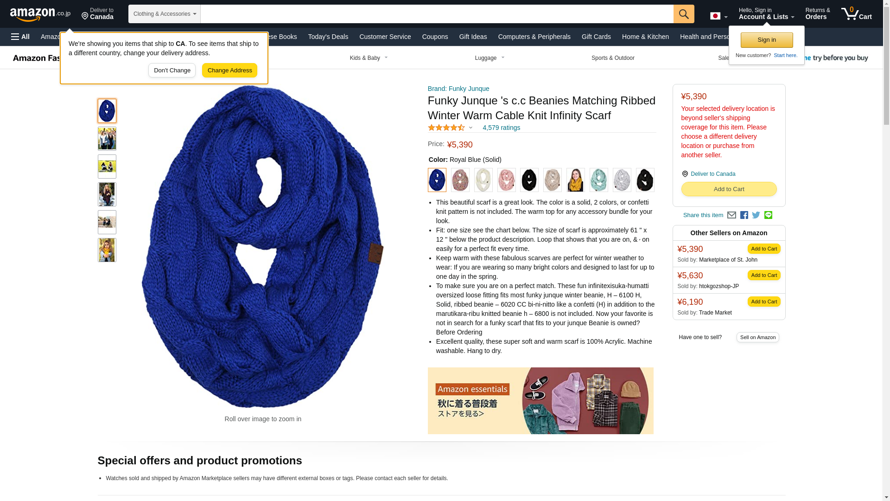Viewport: 890px width, 501px height.
Task: Open the 4,579 ratings link
Action: (x=501, y=128)
